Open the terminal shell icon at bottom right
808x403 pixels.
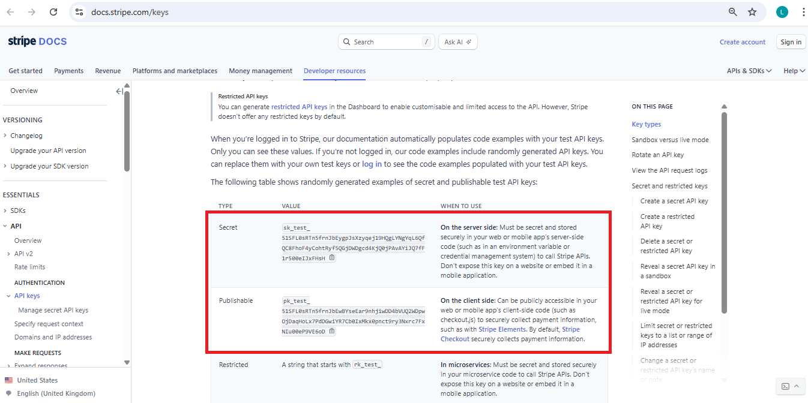click(785, 386)
